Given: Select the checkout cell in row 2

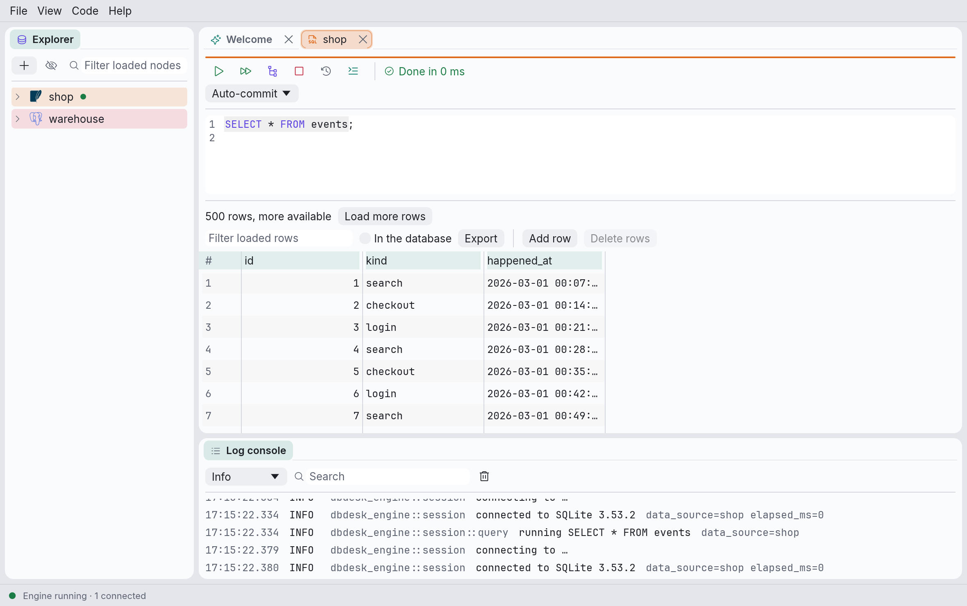Looking at the screenshot, I should (423, 305).
